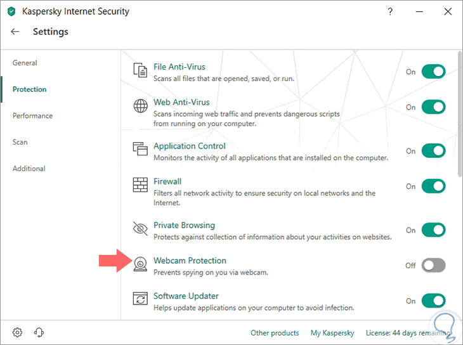
Task: Click the File Anti-Virus document icon
Action: click(x=140, y=71)
